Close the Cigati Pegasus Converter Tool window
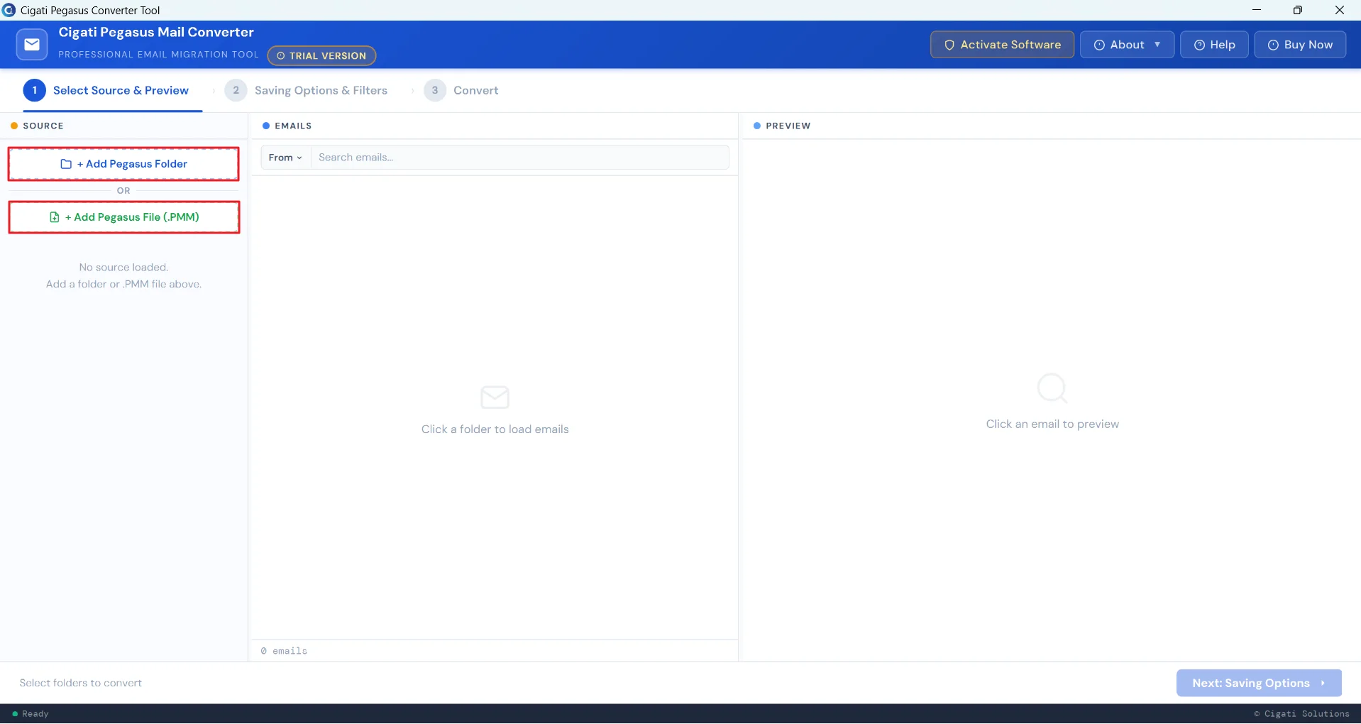 coord(1340,10)
